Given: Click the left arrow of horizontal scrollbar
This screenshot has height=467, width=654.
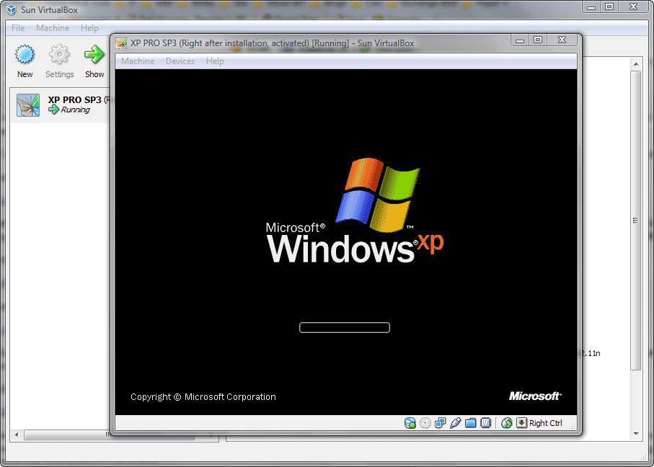Looking at the screenshot, I should (17, 435).
